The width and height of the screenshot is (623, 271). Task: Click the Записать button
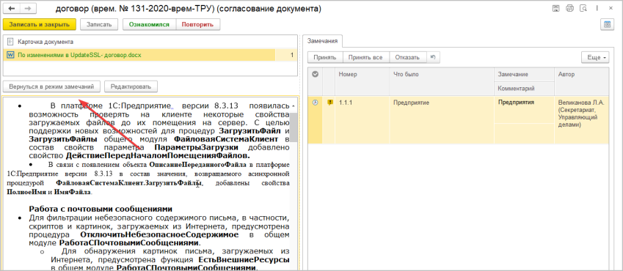click(x=99, y=25)
